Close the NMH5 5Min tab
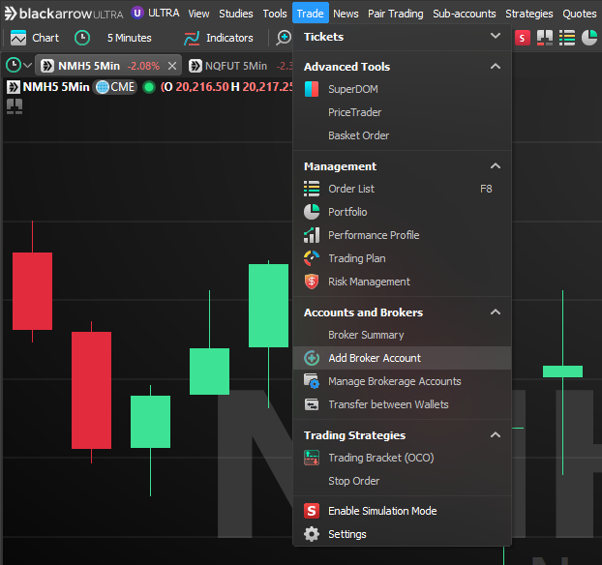Viewport: 602px width, 565px height. point(172,66)
